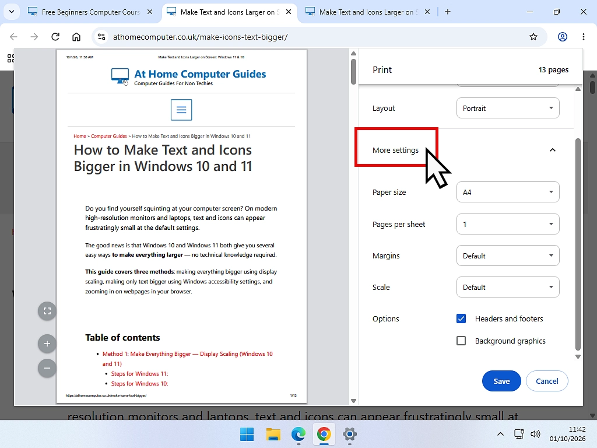
Task: Open the Layout Portrait dropdown
Action: point(508,108)
